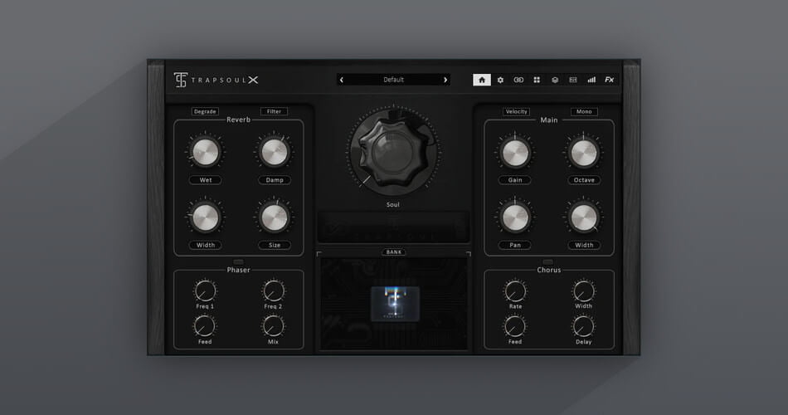Select the glowing bank thumbnail image
This screenshot has height=415, width=788.
point(395,303)
